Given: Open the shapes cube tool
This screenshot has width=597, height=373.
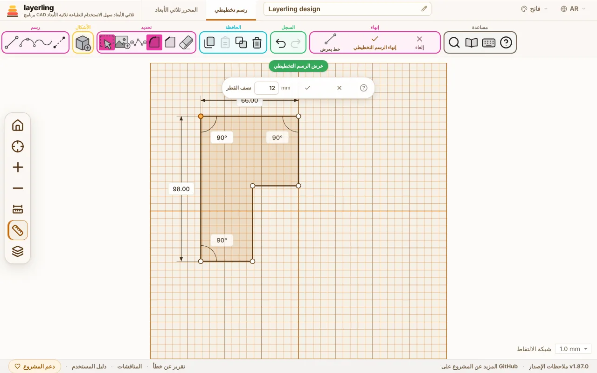Looking at the screenshot, I should 83,43.
